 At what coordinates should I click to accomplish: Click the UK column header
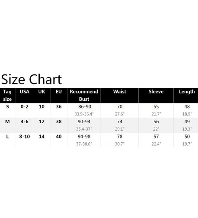point(42,92)
